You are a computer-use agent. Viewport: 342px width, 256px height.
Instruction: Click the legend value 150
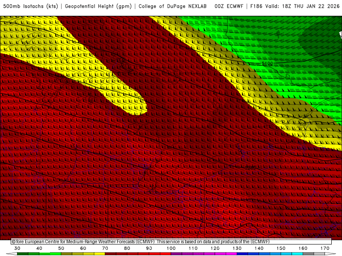281,248
